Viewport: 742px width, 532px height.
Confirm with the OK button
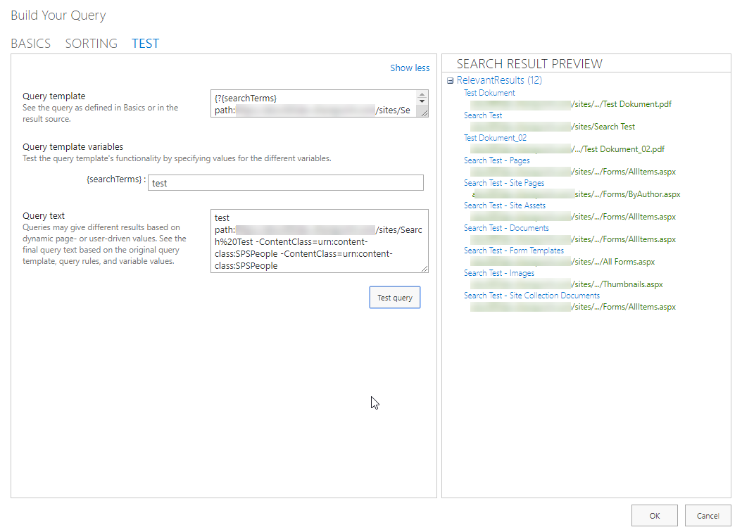[655, 515]
